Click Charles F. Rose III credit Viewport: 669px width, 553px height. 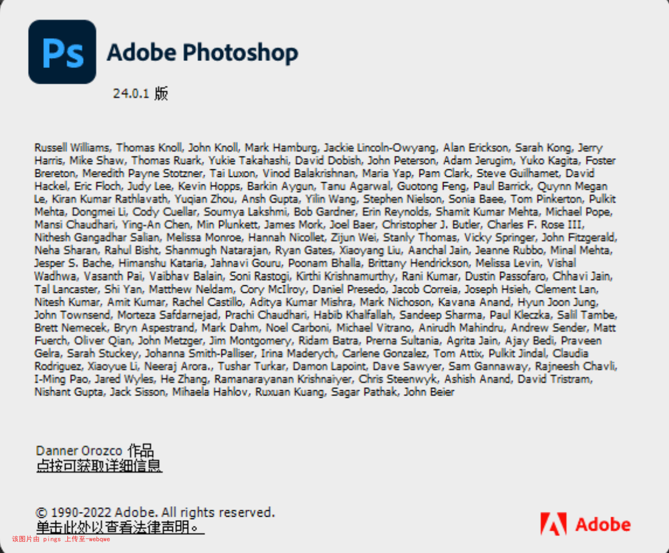click(x=535, y=224)
